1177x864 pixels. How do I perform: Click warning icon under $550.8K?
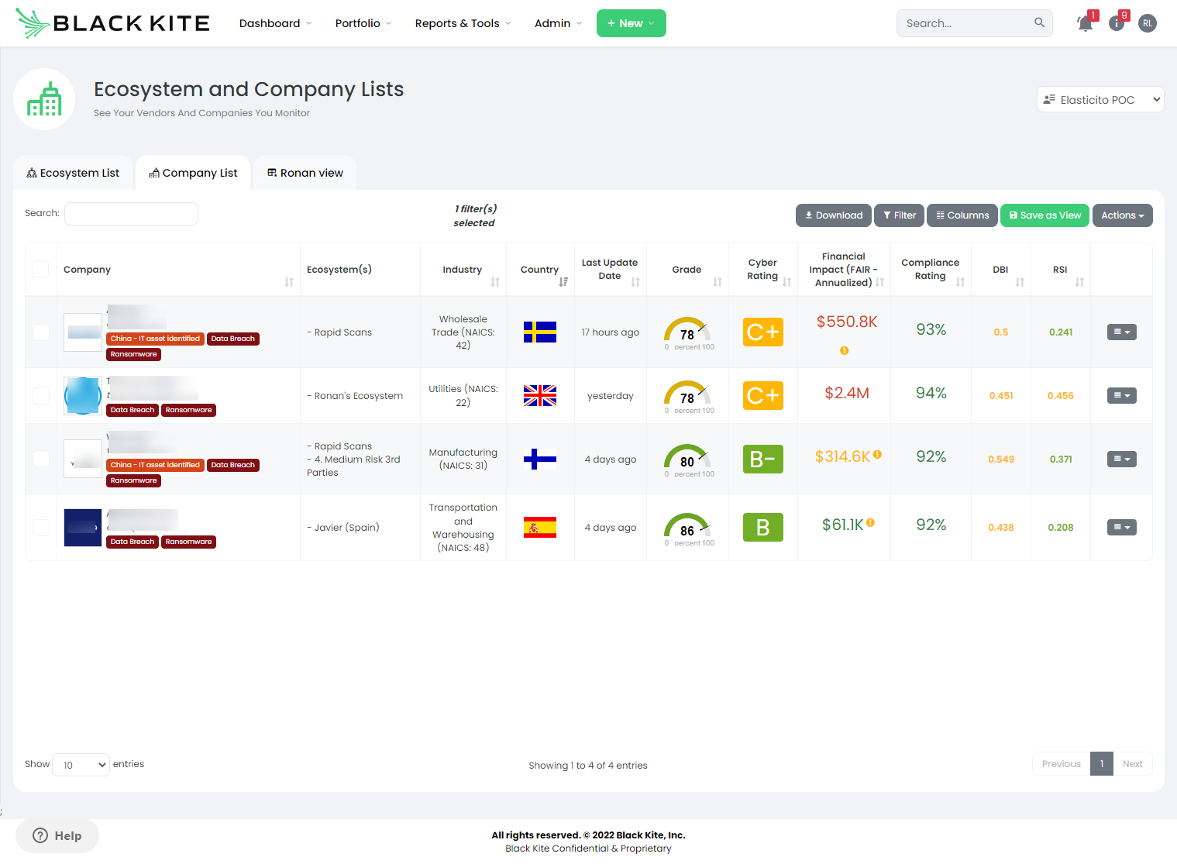tap(845, 351)
